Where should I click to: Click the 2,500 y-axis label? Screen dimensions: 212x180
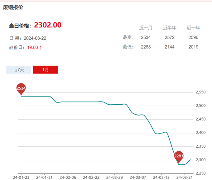tap(201, 106)
